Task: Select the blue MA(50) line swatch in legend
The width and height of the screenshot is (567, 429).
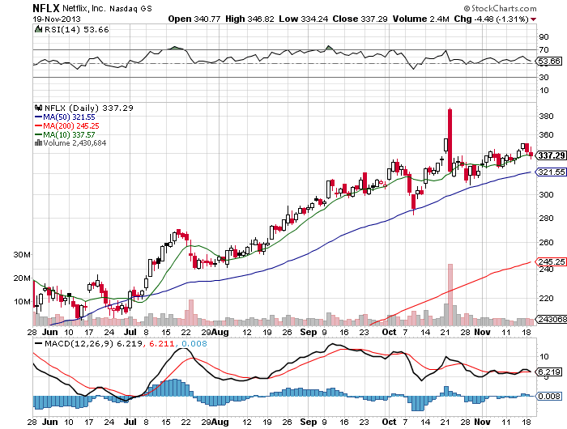Action: [x=38, y=117]
